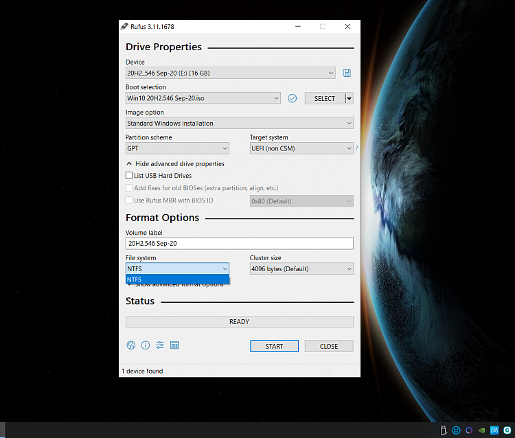Open the Target system dropdown
The height and width of the screenshot is (438, 515).
pyautogui.click(x=301, y=148)
